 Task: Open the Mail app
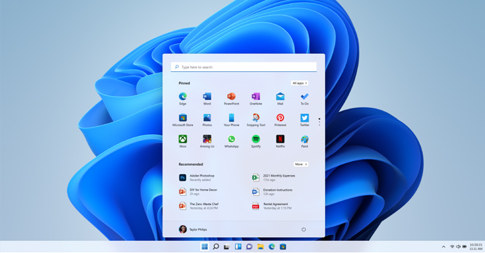pos(280,99)
